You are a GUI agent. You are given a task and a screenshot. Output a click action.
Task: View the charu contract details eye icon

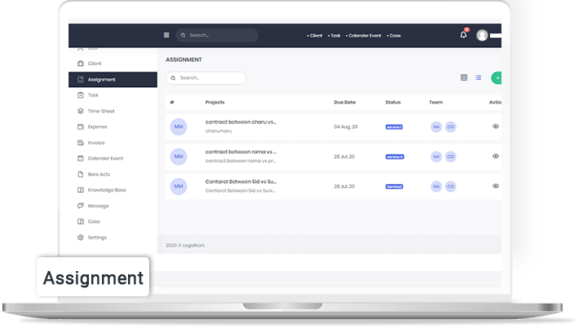[x=496, y=126]
